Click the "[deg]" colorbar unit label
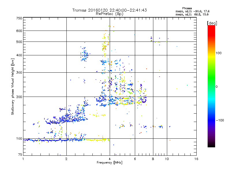Viewport: 231px width, 173px height. [212, 23]
